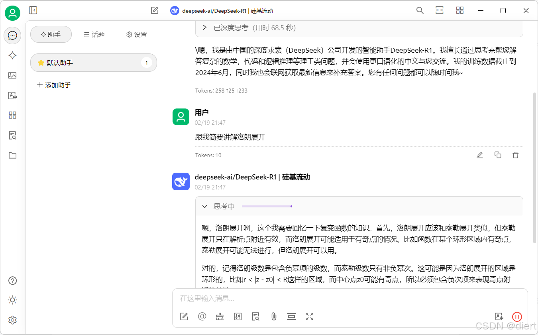Screen dimensions: 538x335
Task: Switch to the 设置 tab
Action: tap(137, 35)
